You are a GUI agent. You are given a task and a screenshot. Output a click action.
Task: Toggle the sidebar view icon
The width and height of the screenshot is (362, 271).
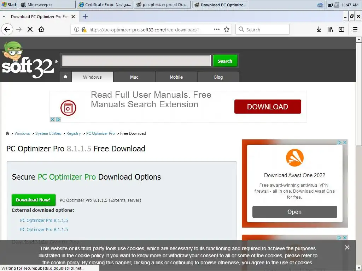pyautogui.click(x=341, y=30)
